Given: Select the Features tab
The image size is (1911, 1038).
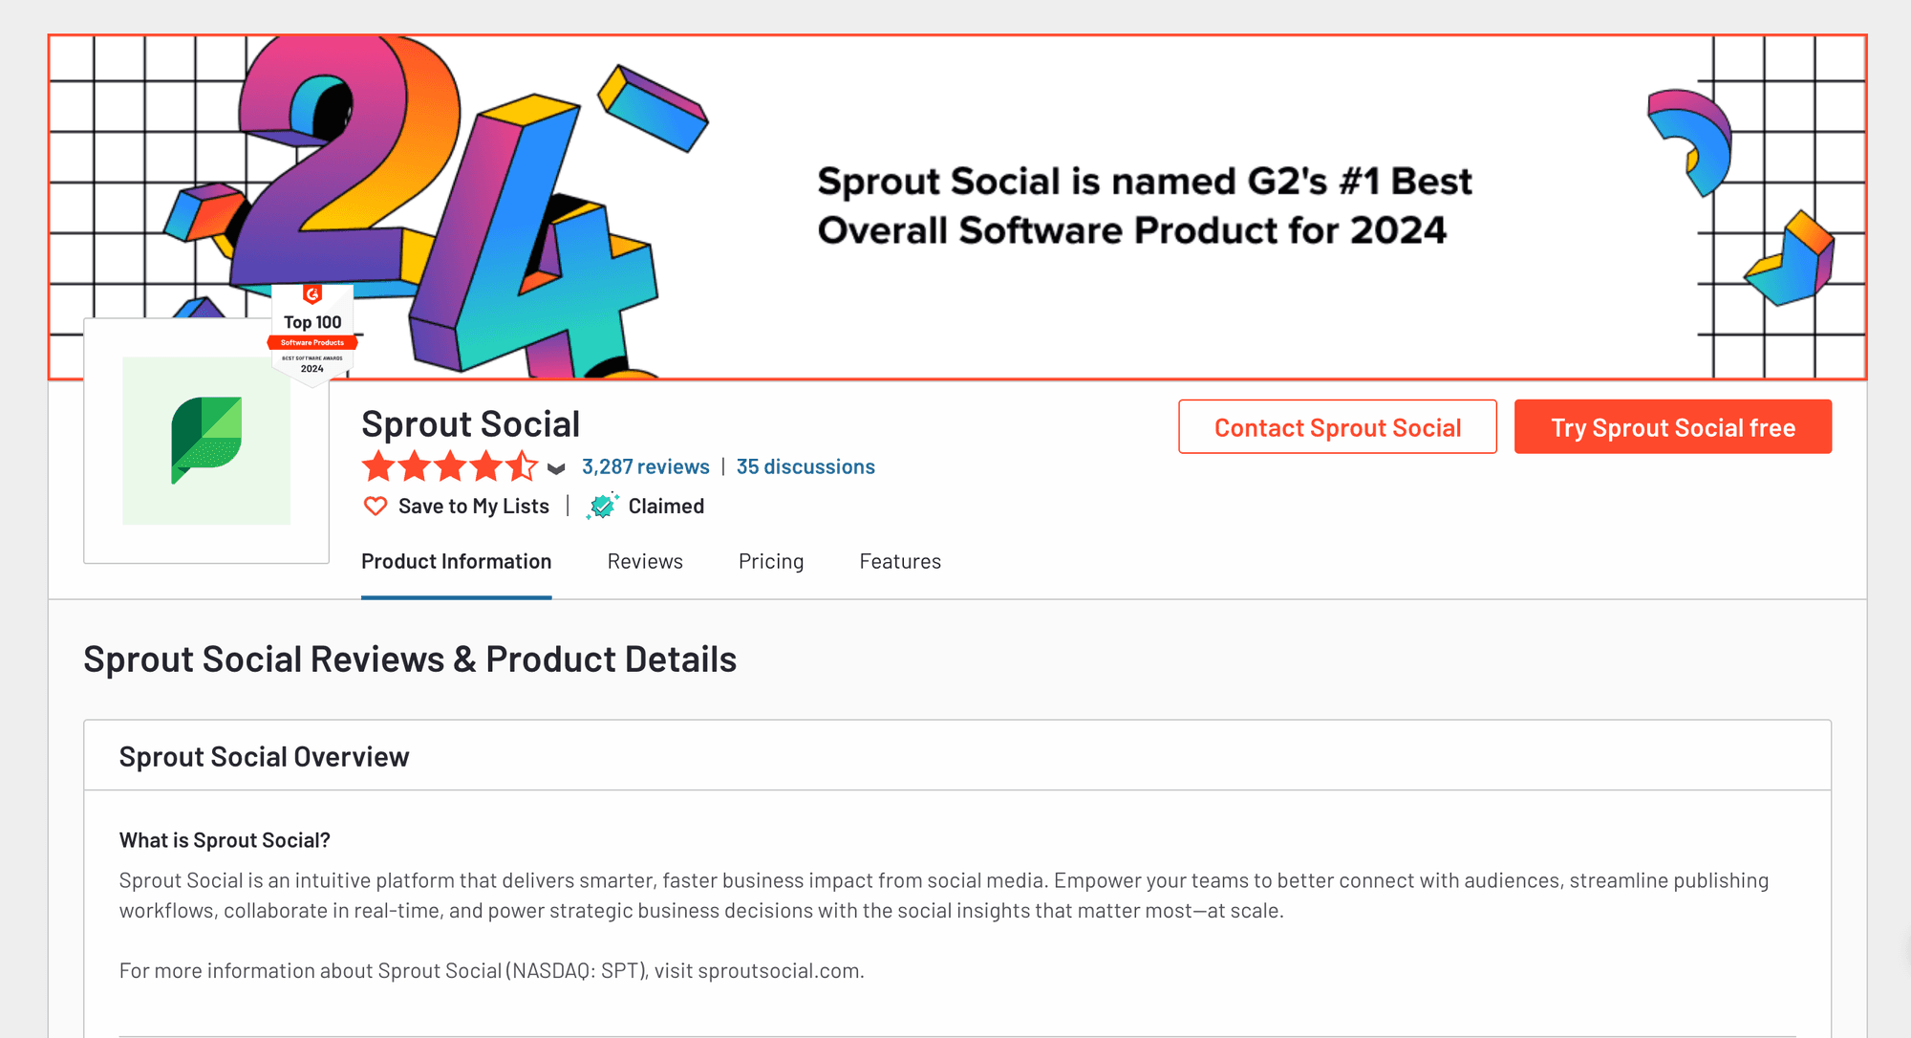Looking at the screenshot, I should pyautogui.click(x=900, y=562).
